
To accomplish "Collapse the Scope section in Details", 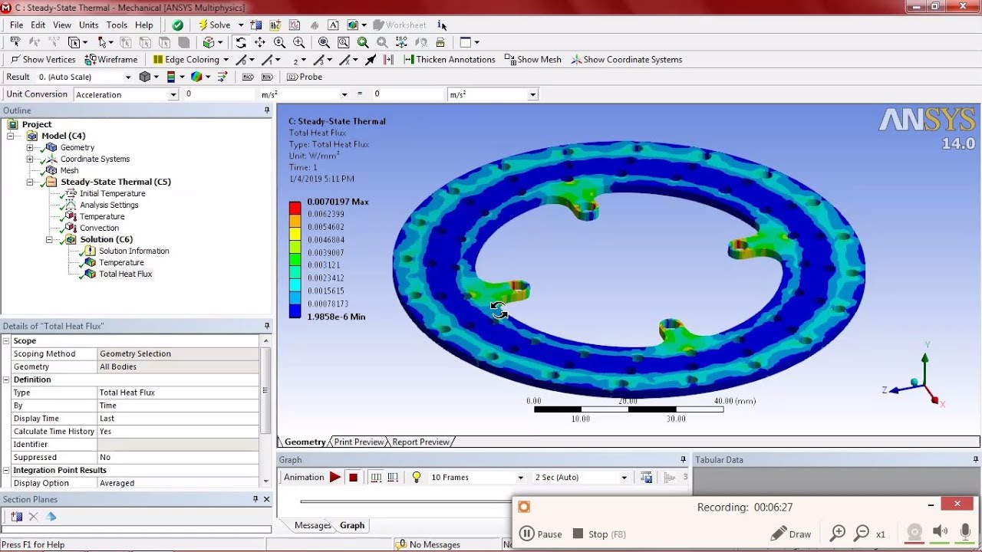I will pos(6,340).
